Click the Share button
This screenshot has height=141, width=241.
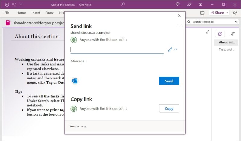coord(217,13)
